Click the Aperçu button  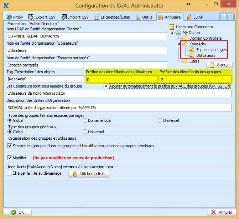(x=219, y=65)
